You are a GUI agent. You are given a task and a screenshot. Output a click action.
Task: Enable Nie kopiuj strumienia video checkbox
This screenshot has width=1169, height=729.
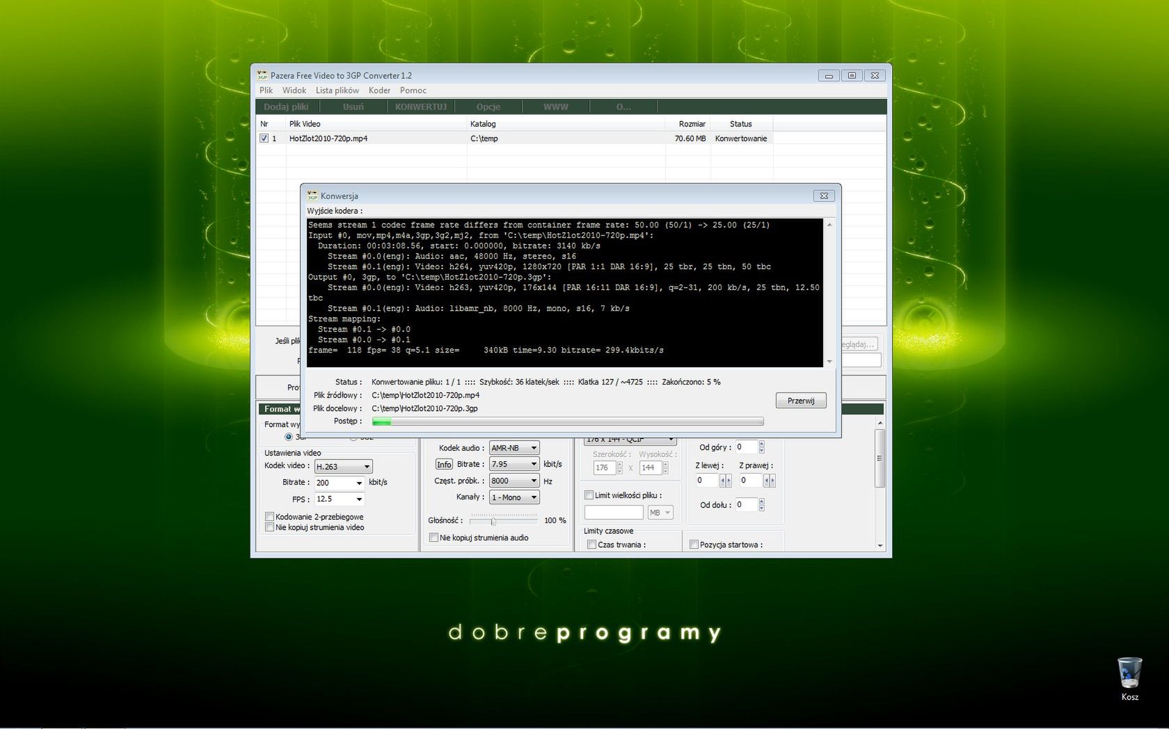(x=269, y=527)
